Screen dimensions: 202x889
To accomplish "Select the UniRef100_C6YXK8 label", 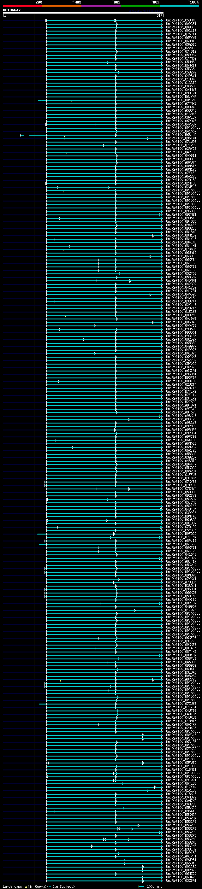I will (181, 357).
